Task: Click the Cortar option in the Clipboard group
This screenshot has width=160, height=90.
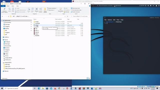Action: [17, 8]
